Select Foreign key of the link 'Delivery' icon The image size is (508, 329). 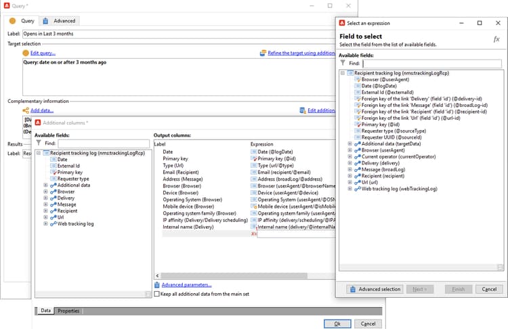click(358, 99)
